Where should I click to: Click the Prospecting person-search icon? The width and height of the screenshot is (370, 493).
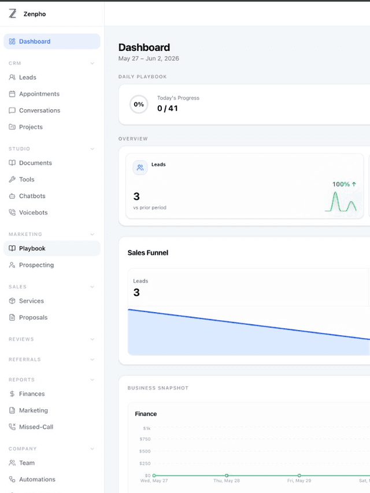click(12, 265)
